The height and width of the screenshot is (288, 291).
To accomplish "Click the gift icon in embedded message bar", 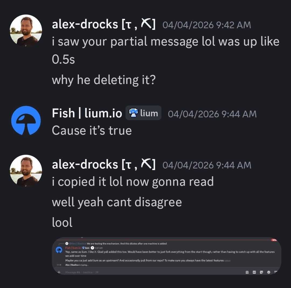I will (247, 272).
